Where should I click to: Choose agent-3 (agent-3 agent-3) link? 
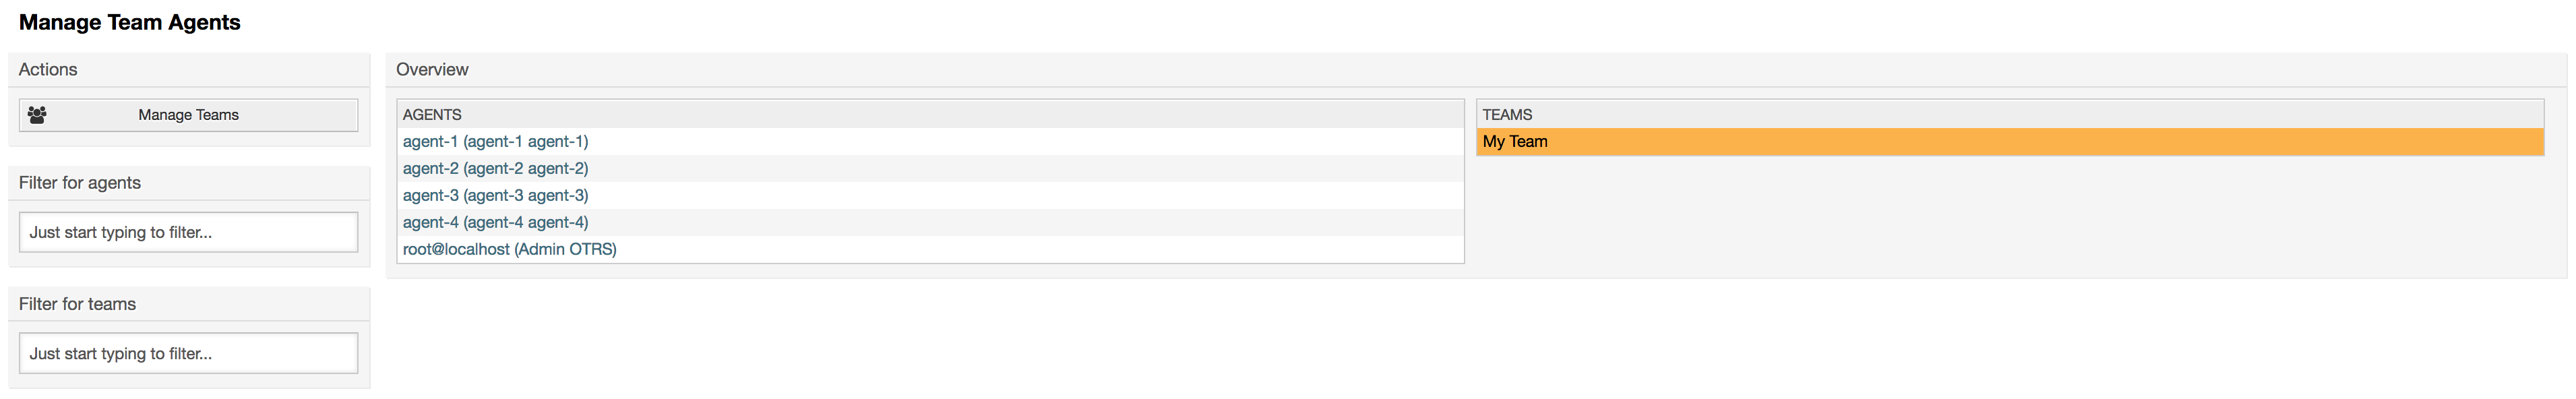[495, 196]
